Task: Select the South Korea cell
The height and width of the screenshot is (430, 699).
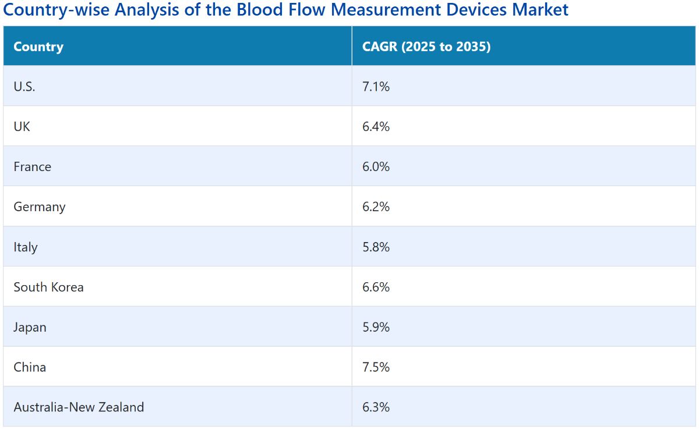Action: pyautogui.click(x=178, y=287)
